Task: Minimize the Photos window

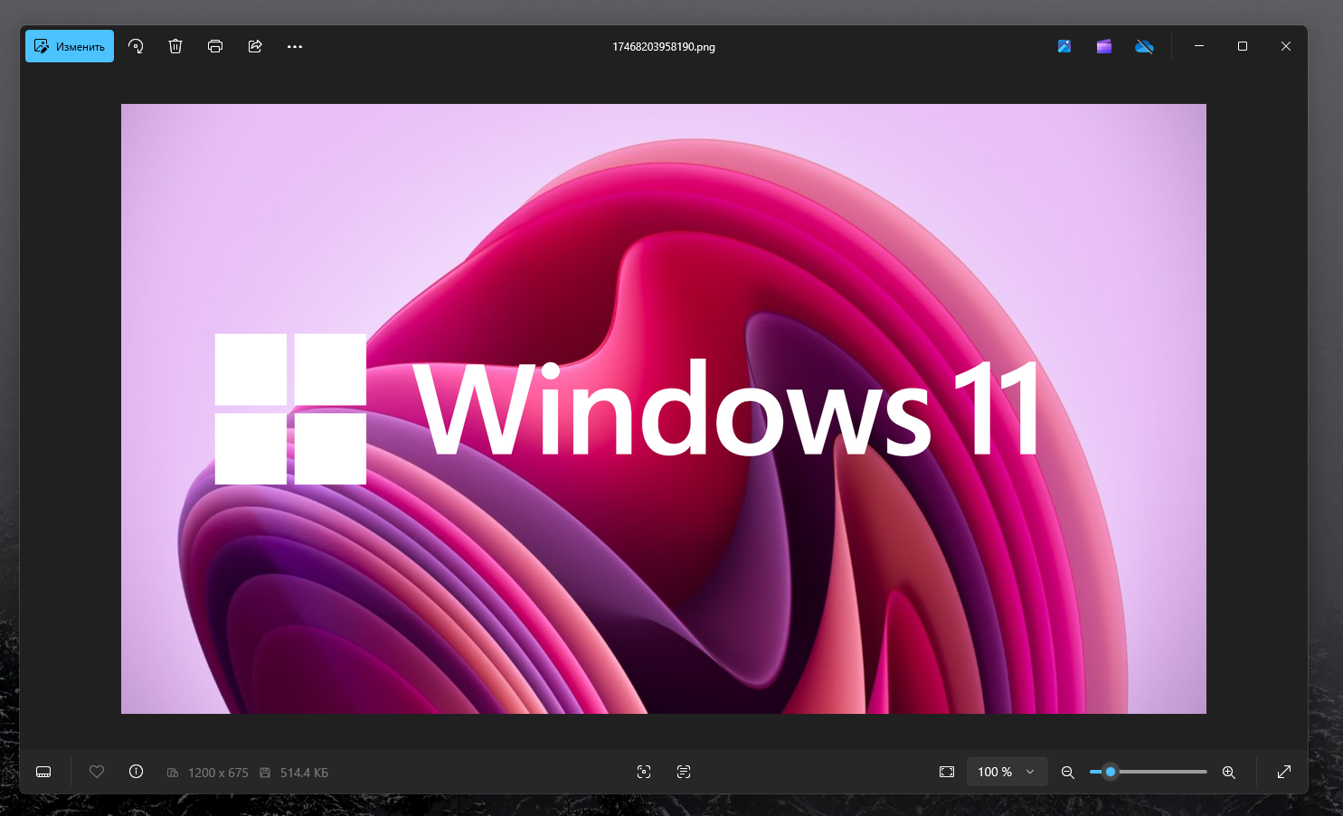Action: (1199, 46)
